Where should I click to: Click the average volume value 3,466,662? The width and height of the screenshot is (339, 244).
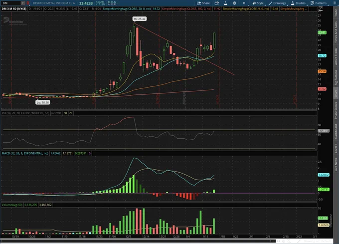click(x=45, y=205)
